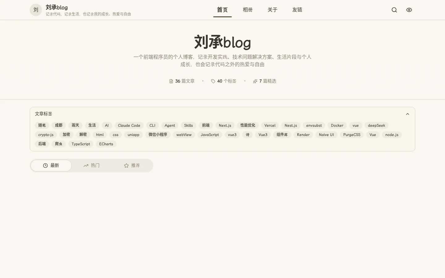The width and height of the screenshot is (445, 278).
Task: Toggle the eye view mode icon
Action: pos(409,10)
